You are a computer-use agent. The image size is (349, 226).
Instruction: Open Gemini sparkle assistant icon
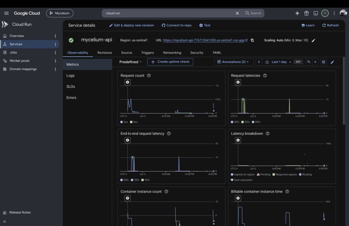[x=297, y=13]
